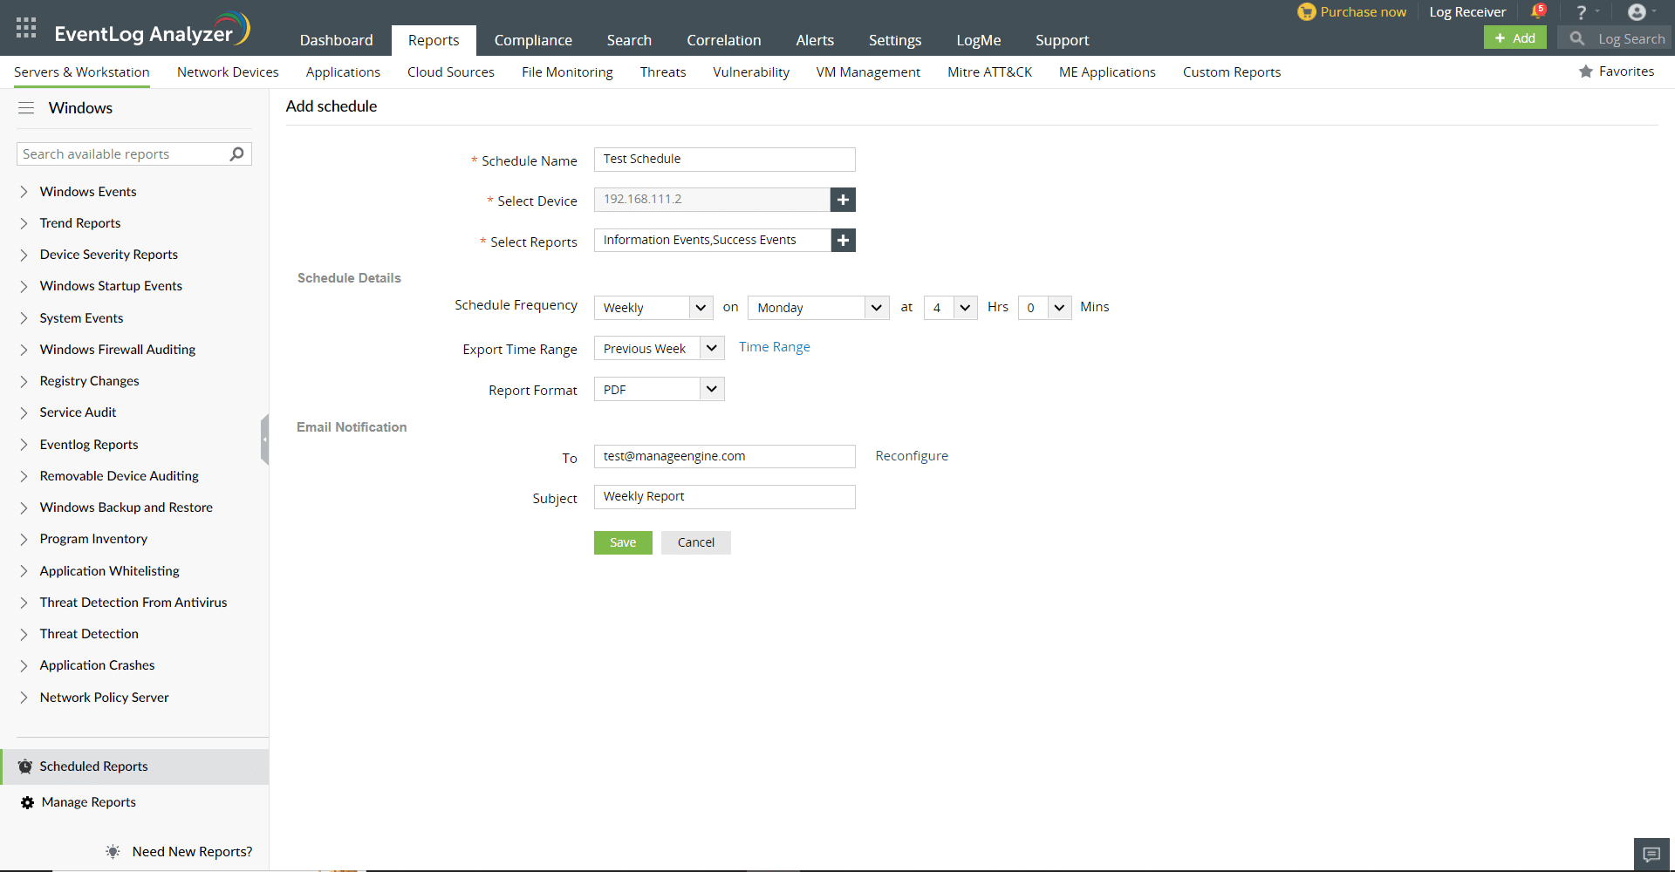Viewport: 1675px width, 872px height.
Task: Expand the Network Policy Server group
Action: [x=24, y=698]
